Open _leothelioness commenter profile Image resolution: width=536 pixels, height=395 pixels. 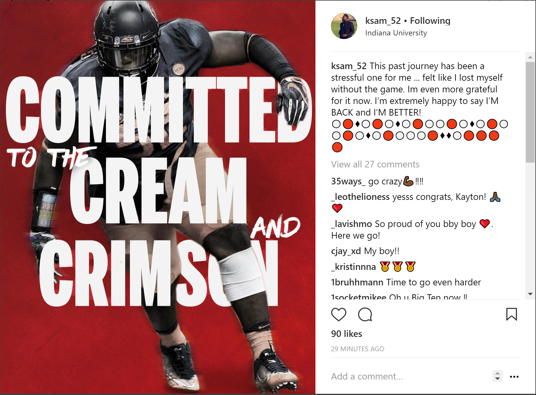tap(361, 197)
